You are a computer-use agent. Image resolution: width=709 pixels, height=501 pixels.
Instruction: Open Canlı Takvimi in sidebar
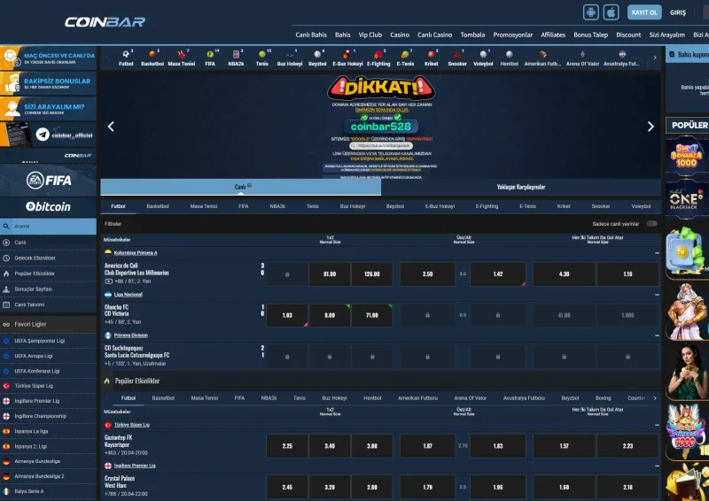pyautogui.click(x=29, y=304)
